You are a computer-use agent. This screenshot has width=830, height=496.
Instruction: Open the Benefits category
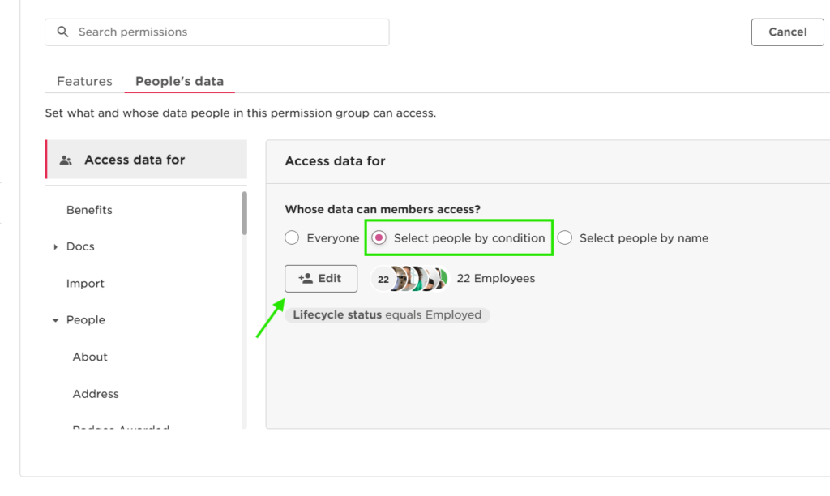click(x=89, y=210)
